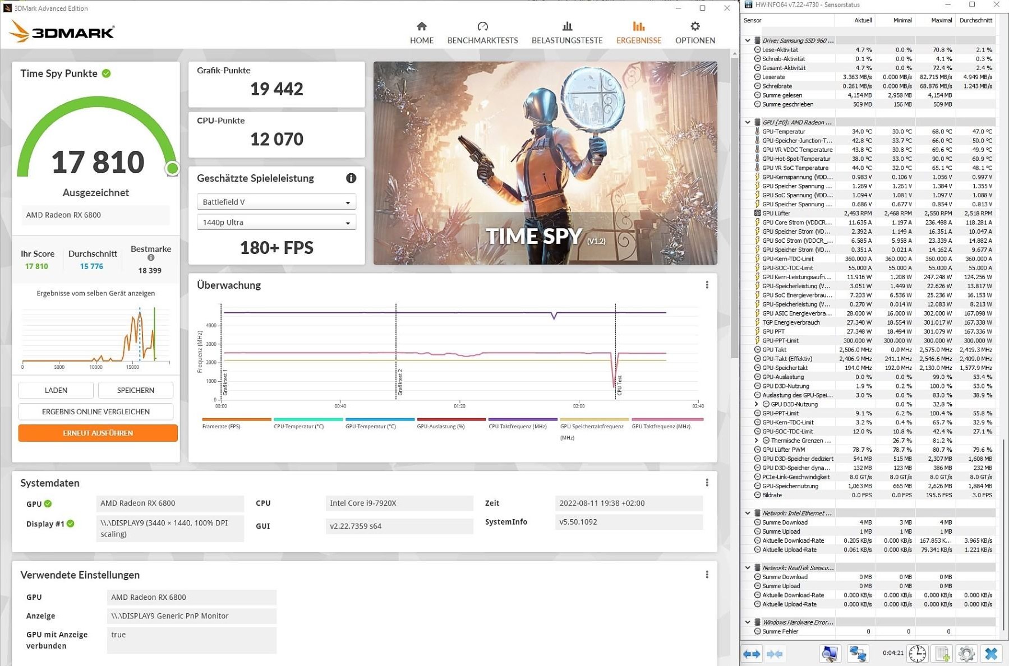Open the Battlefield V game dropdown

coord(277,202)
